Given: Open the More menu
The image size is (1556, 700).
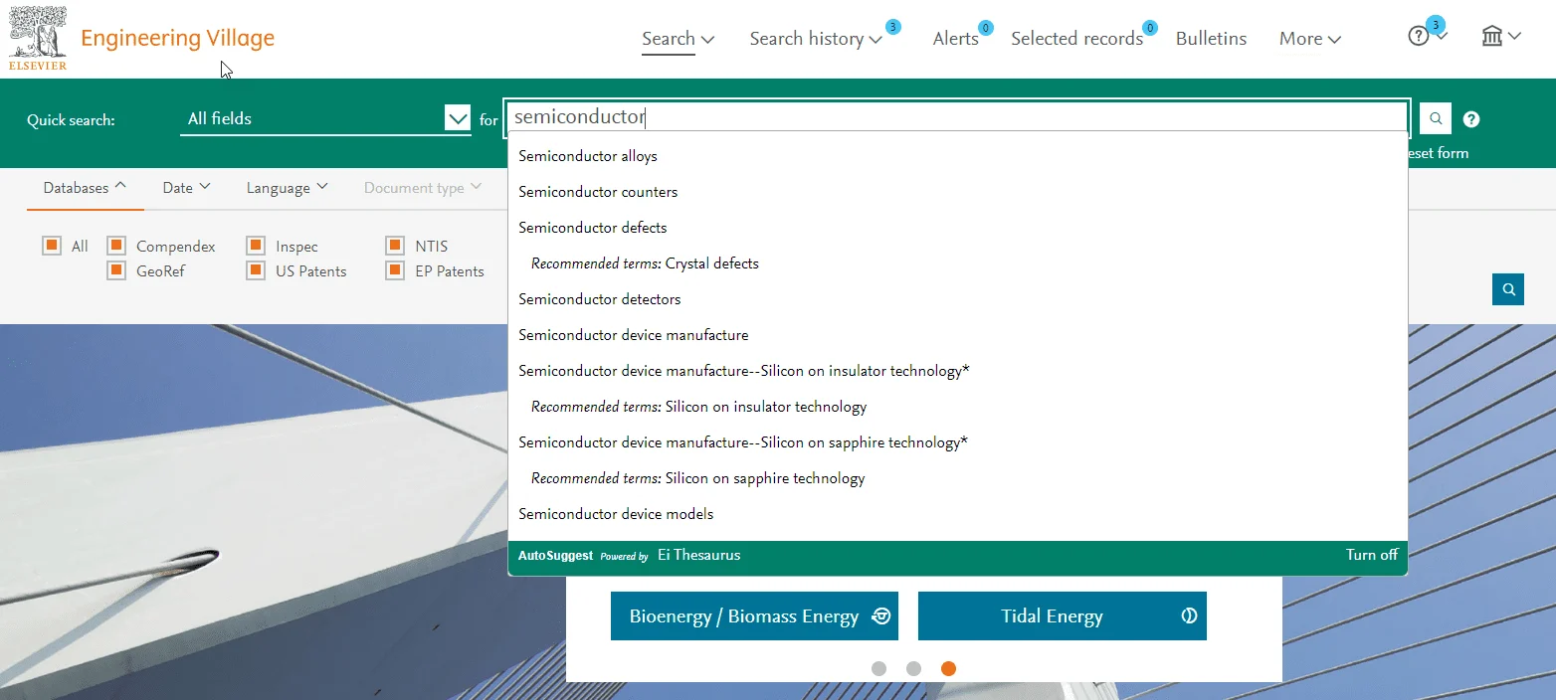Looking at the screenshot, I should coord(1308,38).
